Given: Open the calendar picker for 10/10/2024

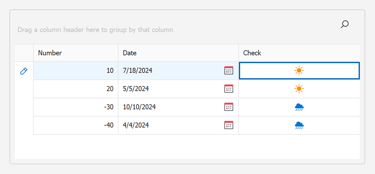Looking at the screenshot, I should click(228, 107).
